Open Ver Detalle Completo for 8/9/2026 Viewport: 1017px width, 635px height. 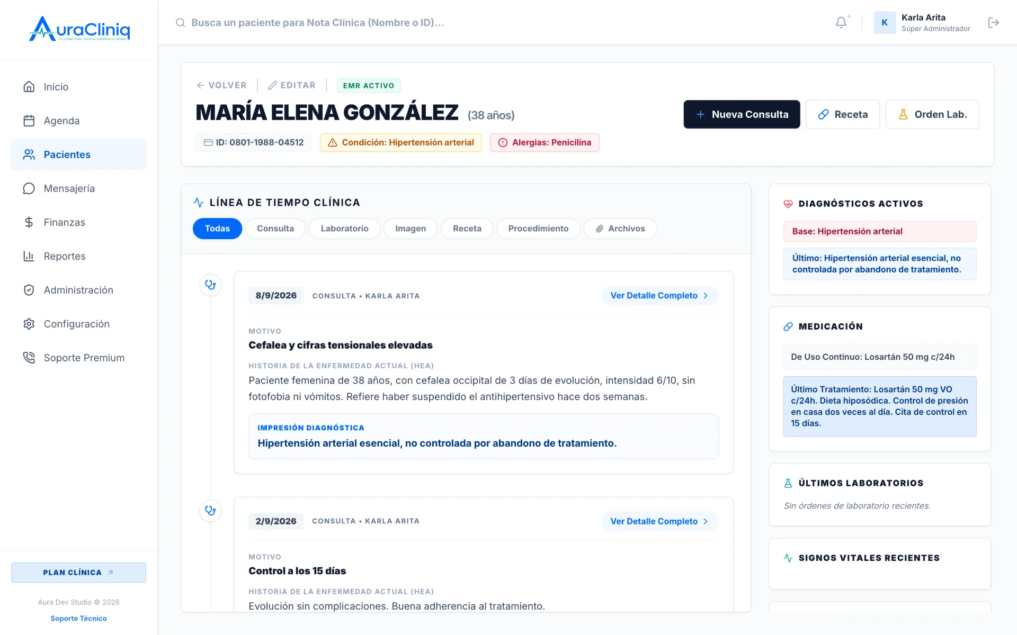(659, 296)
